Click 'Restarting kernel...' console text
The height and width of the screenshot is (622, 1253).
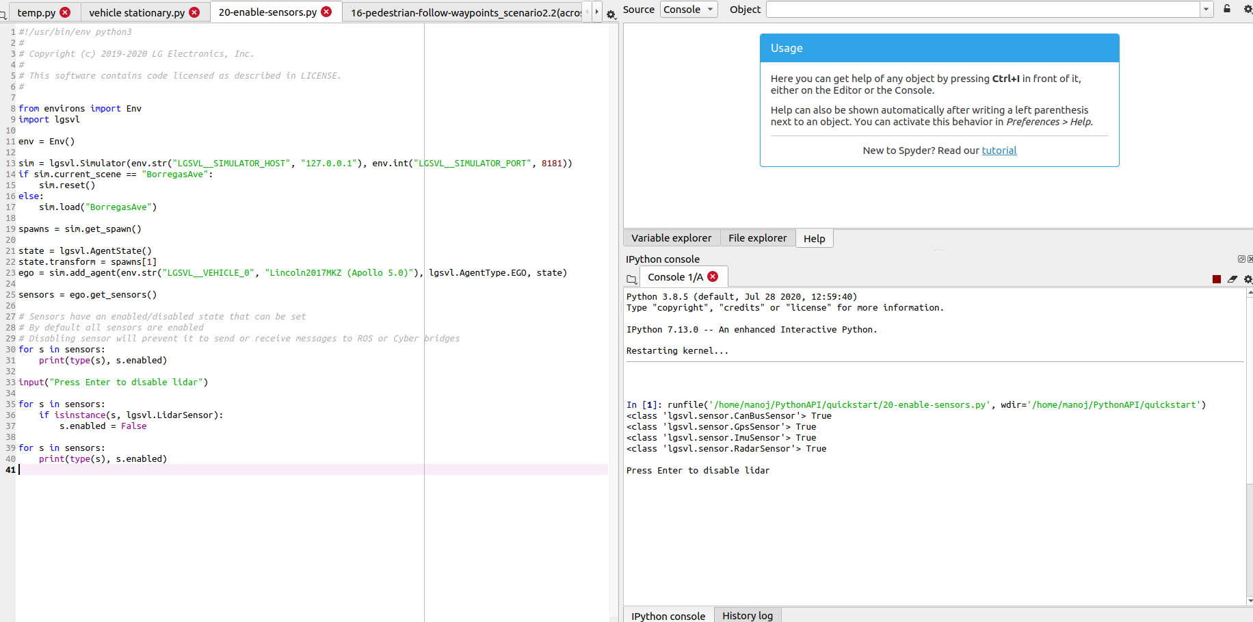677,350
